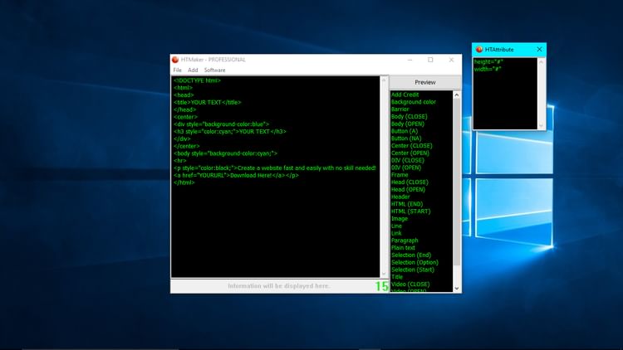Screen dimensions: 623x350
Task: Click width="#" in HTAttribute window
Action: (x=488, y=69)
